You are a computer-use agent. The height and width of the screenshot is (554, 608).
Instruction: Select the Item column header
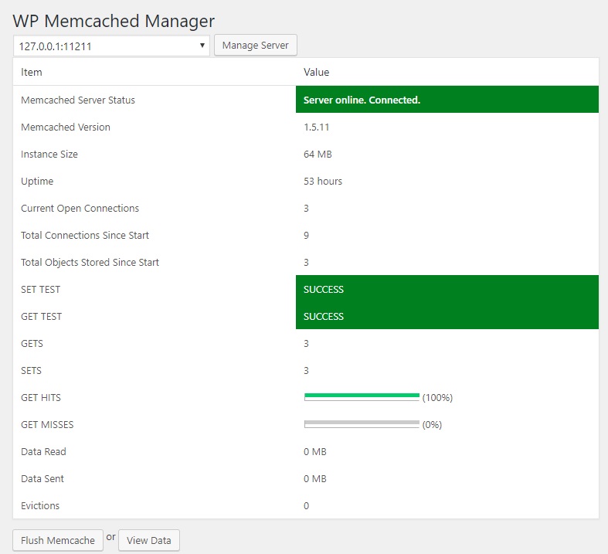coord(32,72)
